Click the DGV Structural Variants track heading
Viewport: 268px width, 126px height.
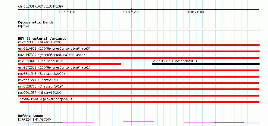[42, 38]
